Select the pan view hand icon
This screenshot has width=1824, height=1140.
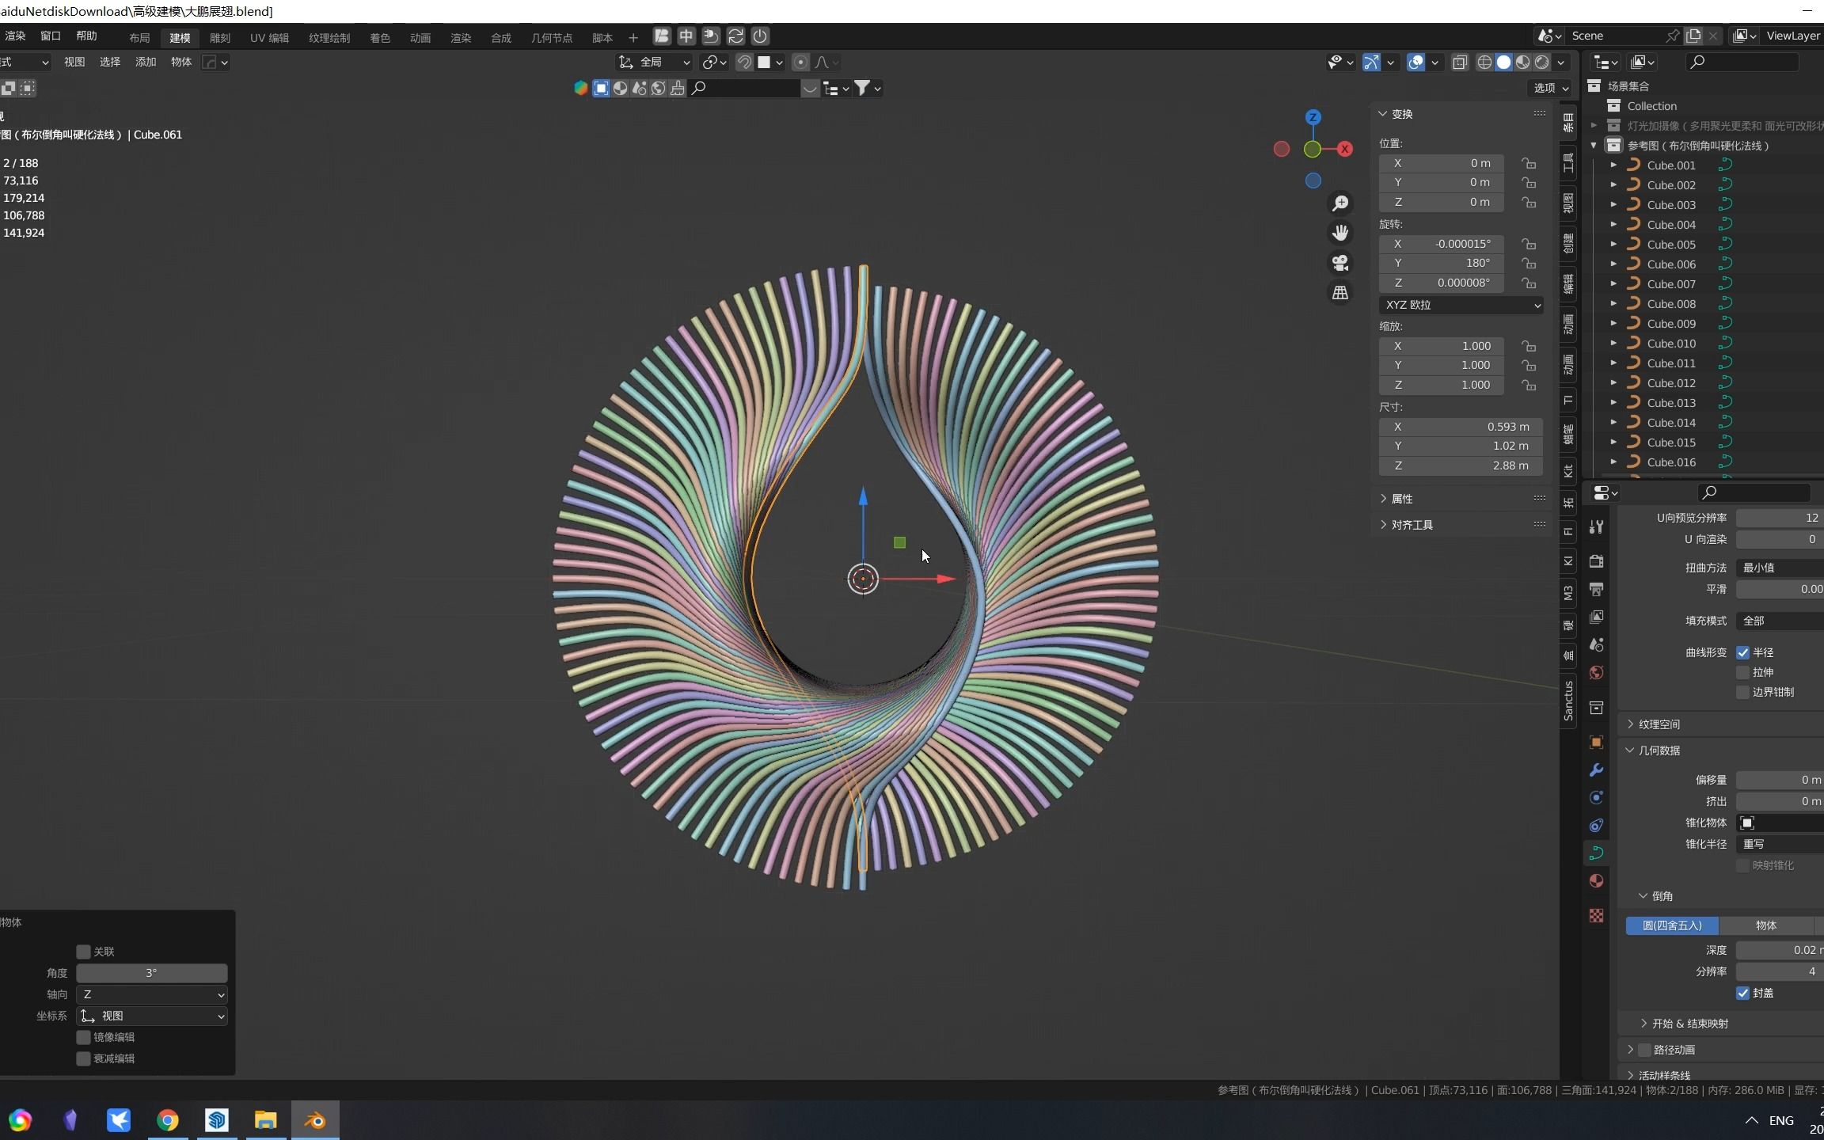click(x=1340, y=233)
